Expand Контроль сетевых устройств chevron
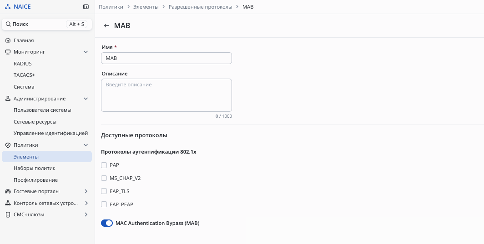 coord(86,203)
